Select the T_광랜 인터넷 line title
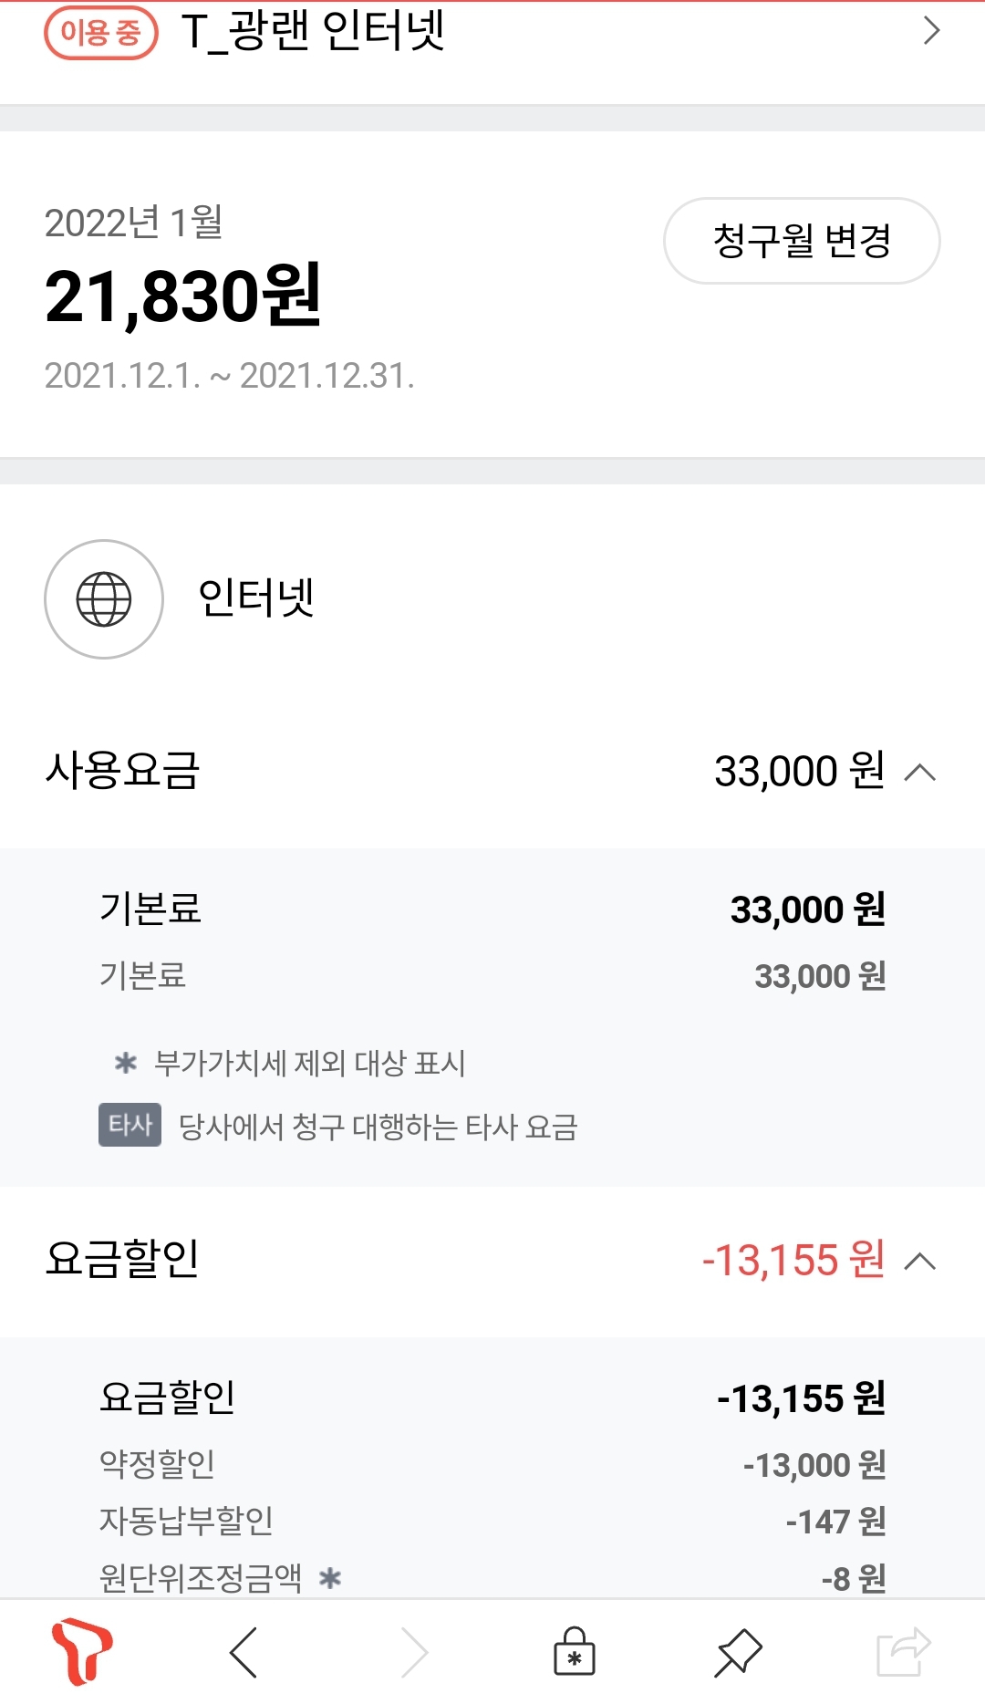This screenshot has width=985, height=1704. (x=313, y=31)
